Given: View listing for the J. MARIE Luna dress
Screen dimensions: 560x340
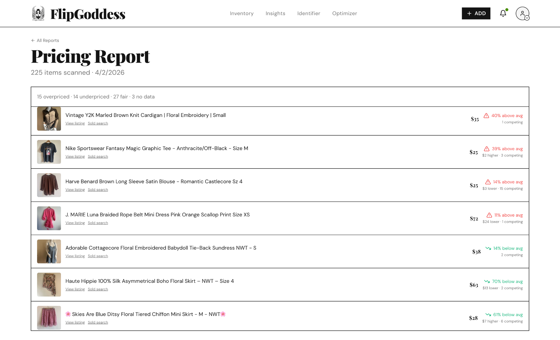Looking at the screenshot, I should tap(75, 223).
